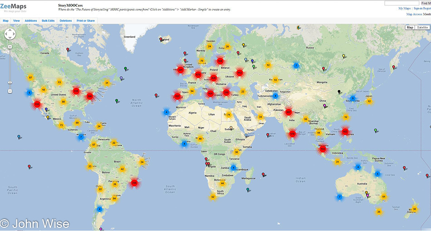Click the red pin marker on Iceland
The image size is (431, 231).
(x=161, y=40)
